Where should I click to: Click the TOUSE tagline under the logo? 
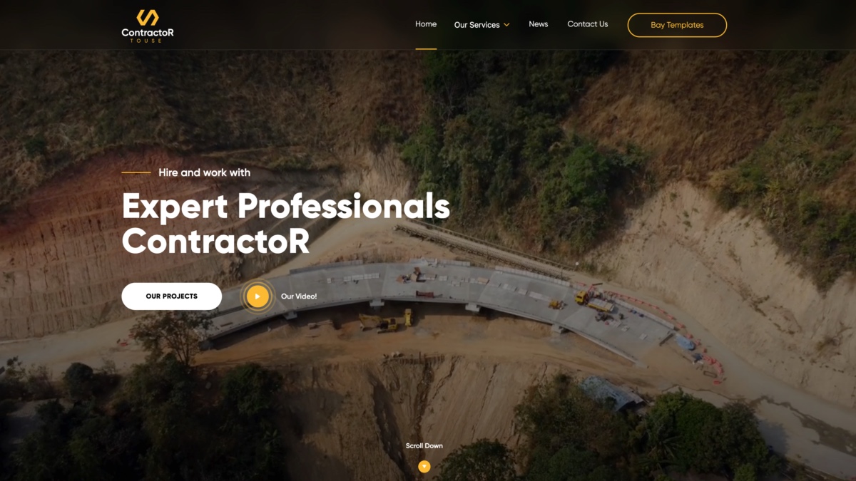[146, 41]
